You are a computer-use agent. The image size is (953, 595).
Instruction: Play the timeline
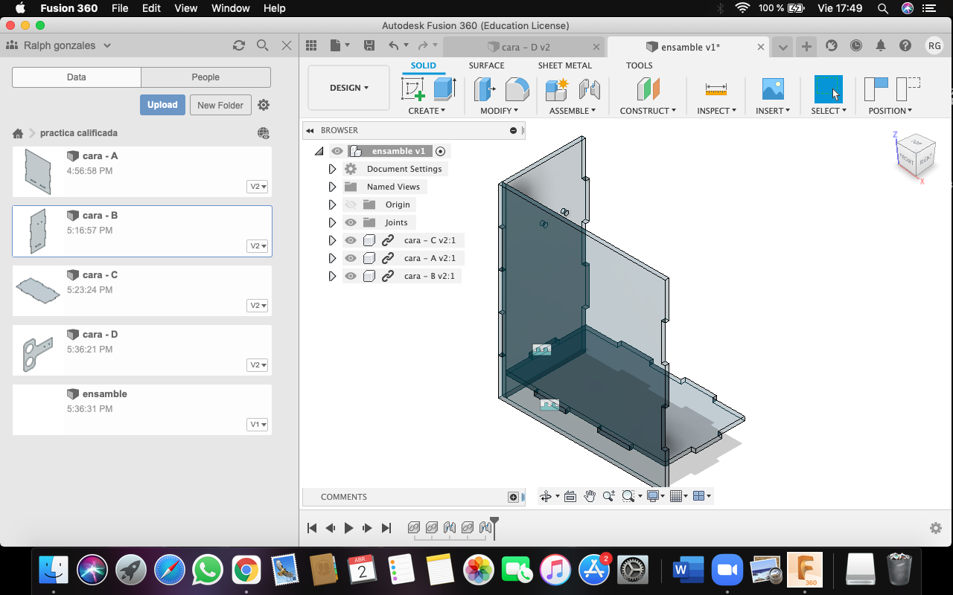click(x=348, y=528)
